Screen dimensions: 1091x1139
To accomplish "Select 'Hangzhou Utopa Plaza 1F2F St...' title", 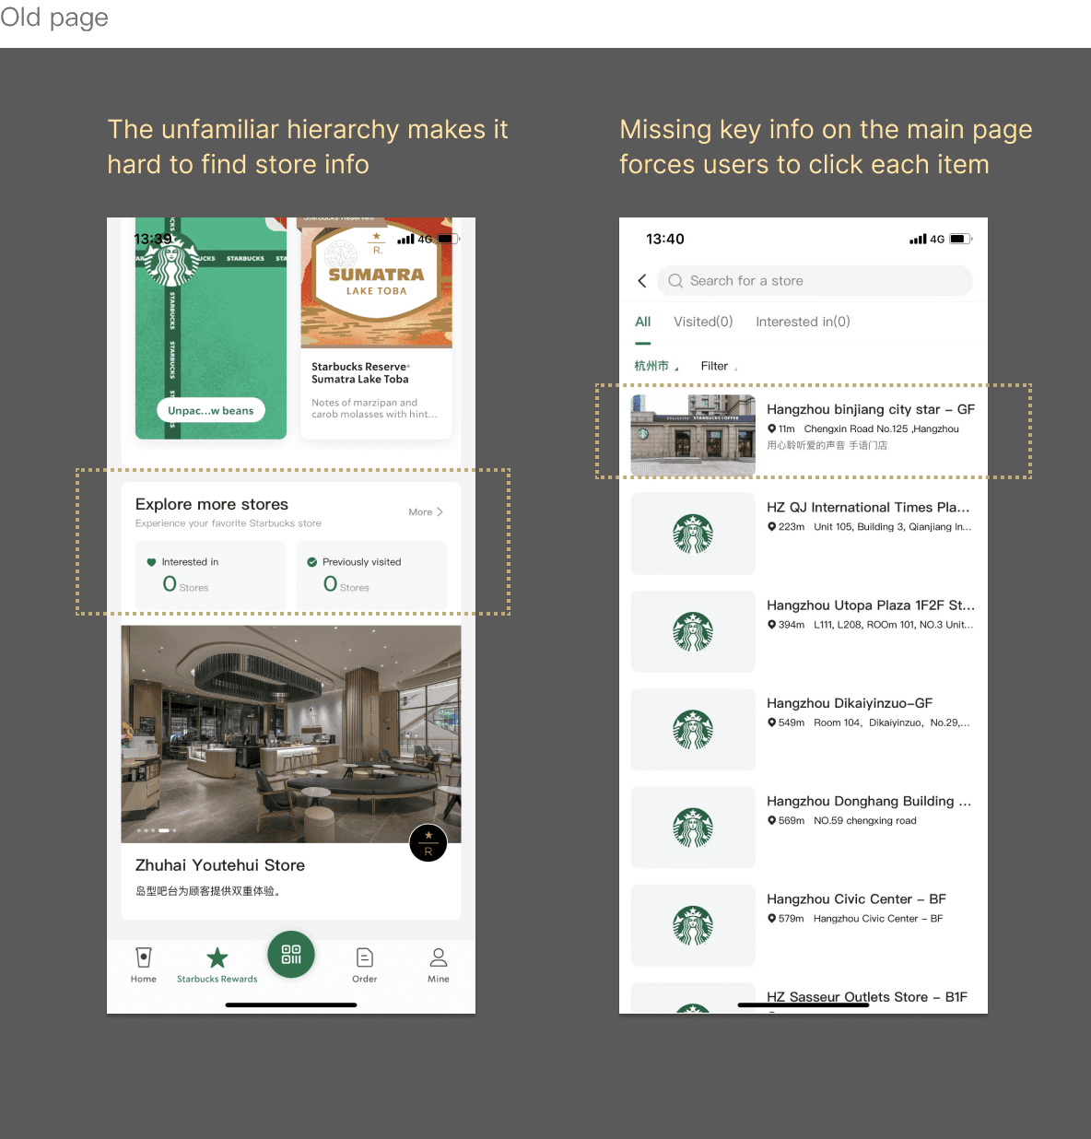I will (x=871, y=605).
